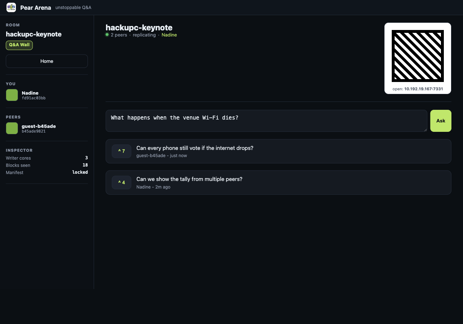Click the Blocks seen value 18
Viewport: 463px width, 324px height.
[85, 165]
